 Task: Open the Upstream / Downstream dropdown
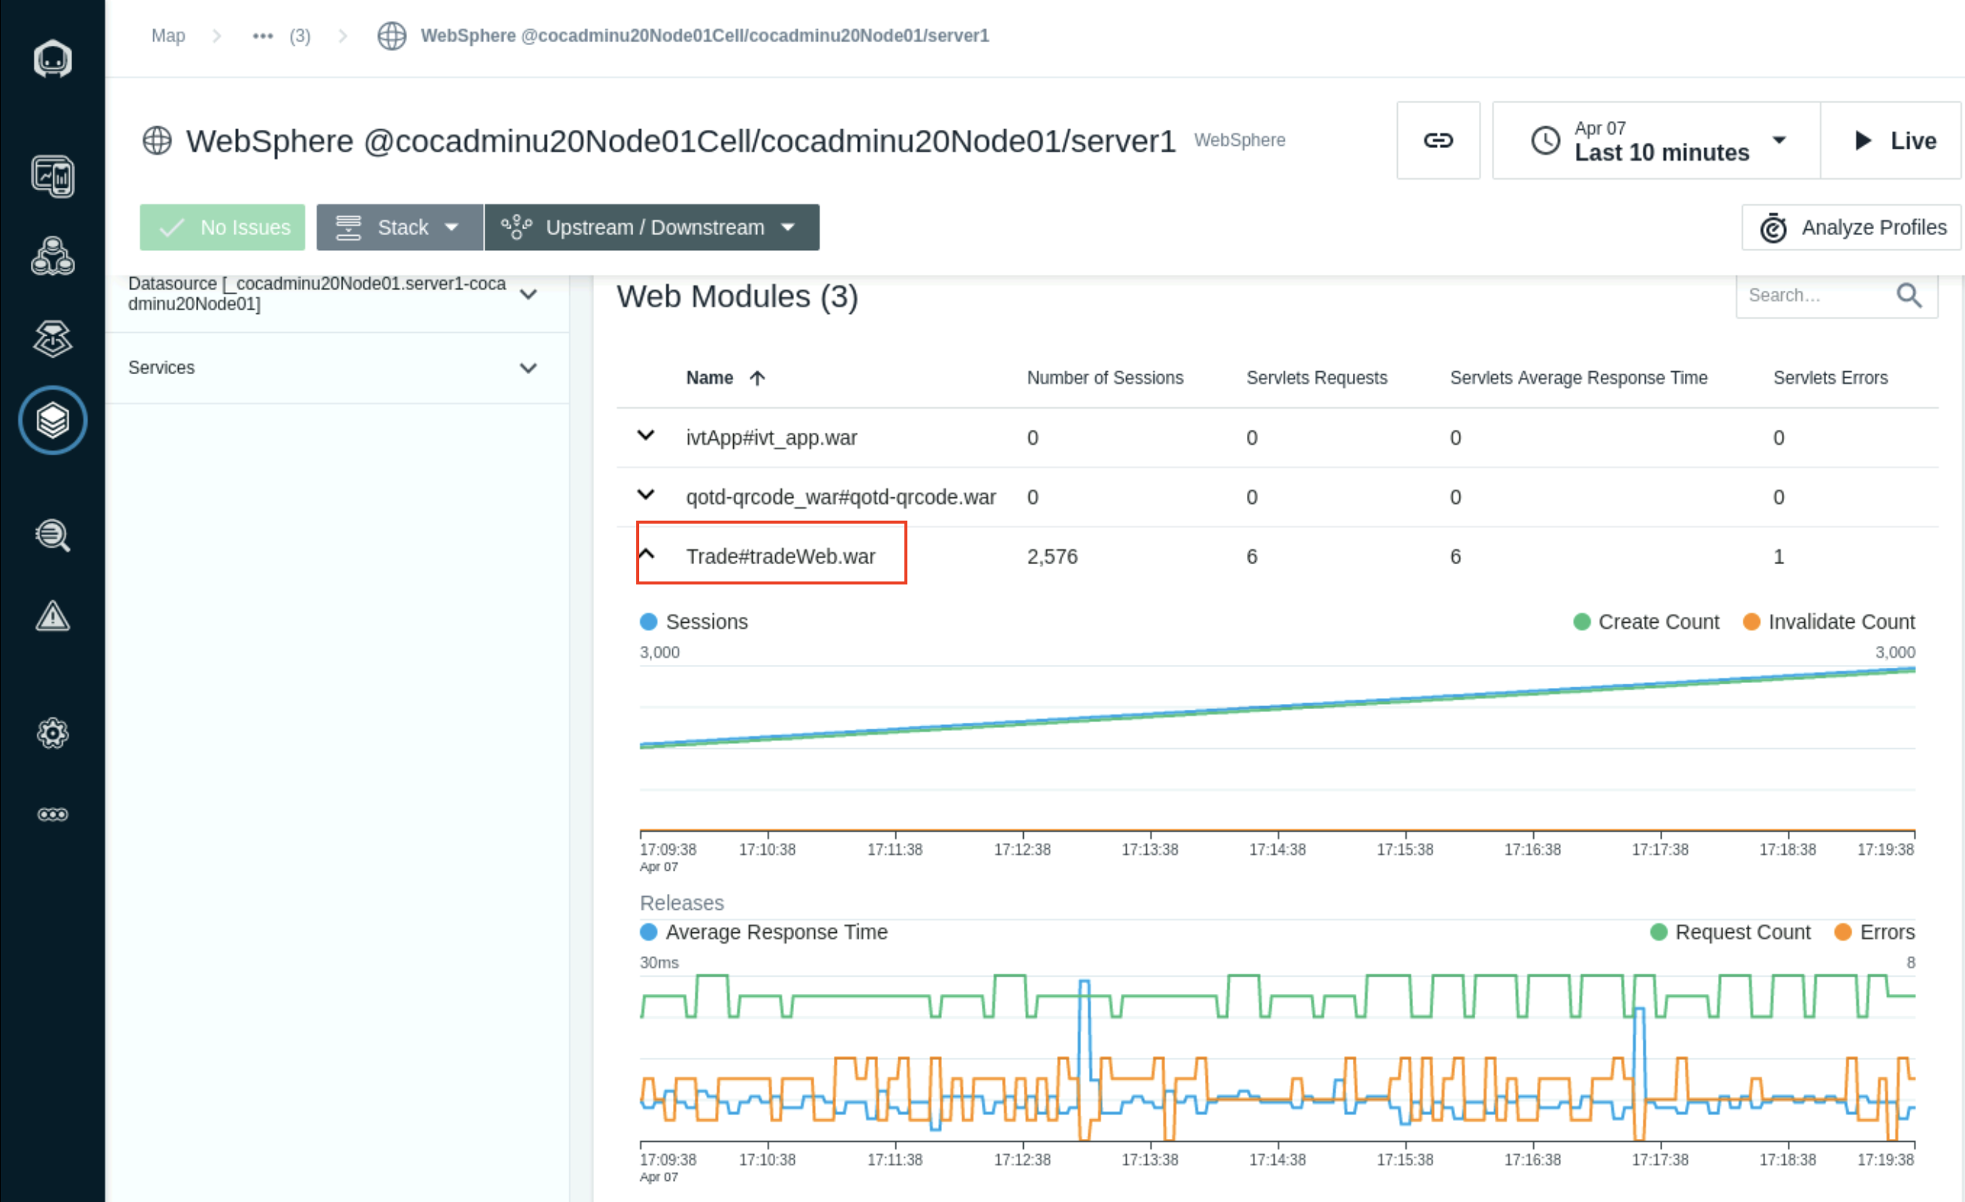point(652,228)
